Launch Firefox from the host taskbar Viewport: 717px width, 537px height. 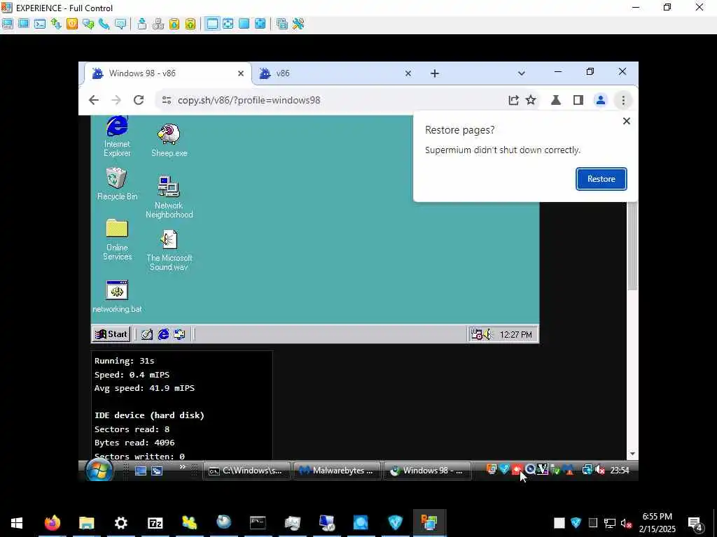click(x=52, y=523)
